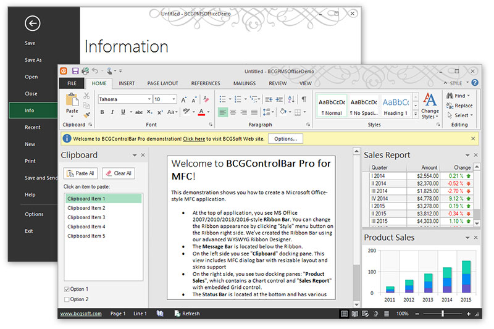Grow the font size
The height and width of the screenshot is (329, 494).
pos(183,100)
